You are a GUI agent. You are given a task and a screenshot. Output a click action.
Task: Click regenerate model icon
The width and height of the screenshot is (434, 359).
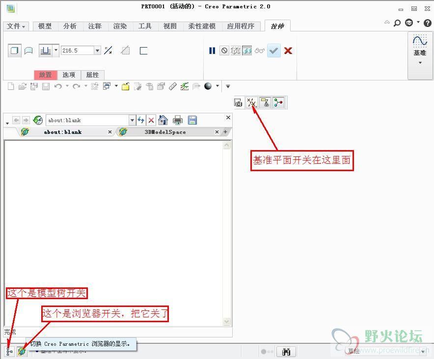(95, 87)
